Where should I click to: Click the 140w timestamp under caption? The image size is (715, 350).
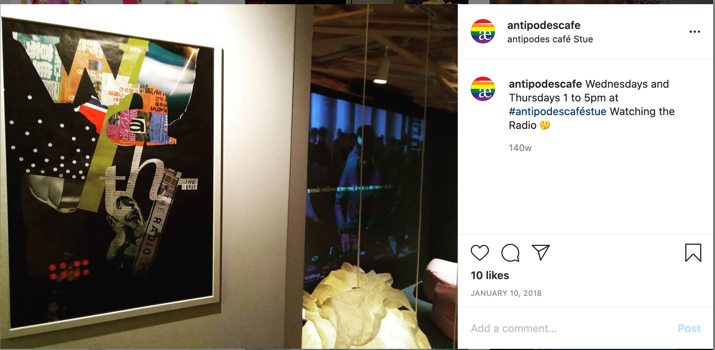(x=520, y=148)
